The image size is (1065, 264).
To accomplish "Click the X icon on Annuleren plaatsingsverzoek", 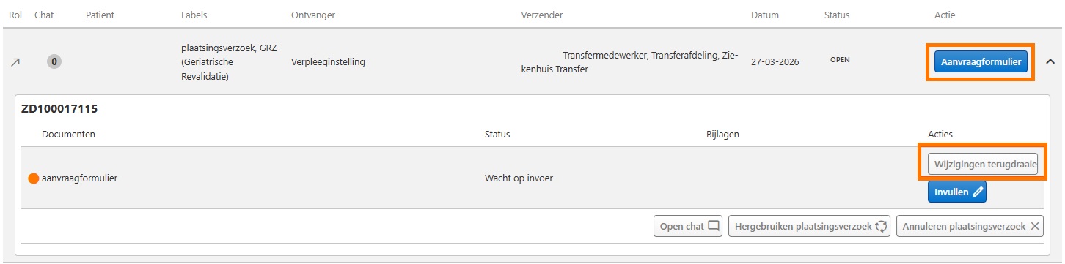I will (x=1035, y=227).
